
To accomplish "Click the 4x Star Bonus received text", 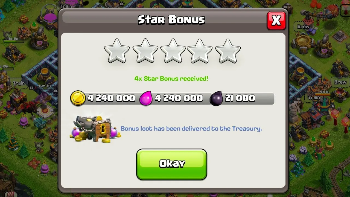I will [x=171, y=79].
